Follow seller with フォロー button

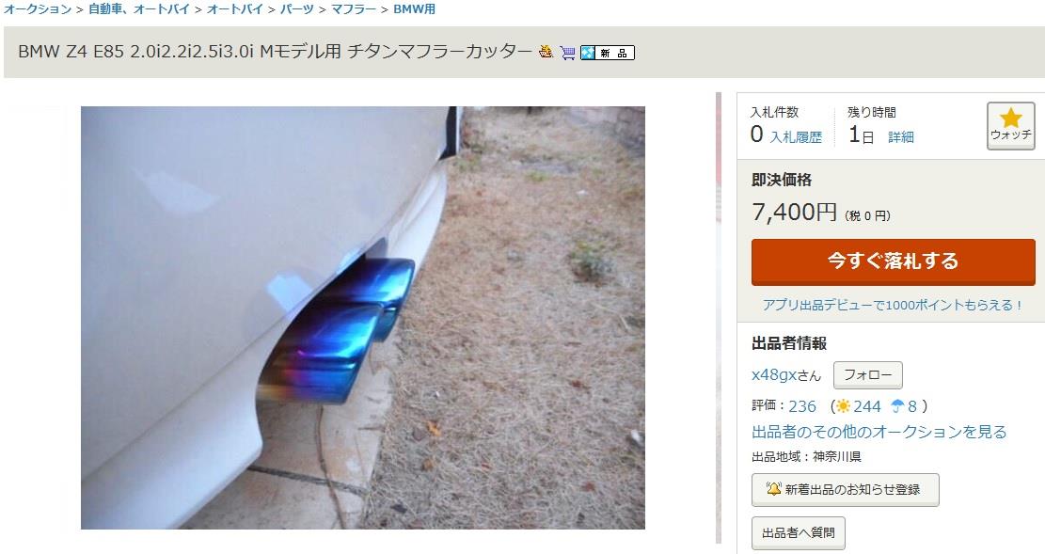click(x=868, y=375)
